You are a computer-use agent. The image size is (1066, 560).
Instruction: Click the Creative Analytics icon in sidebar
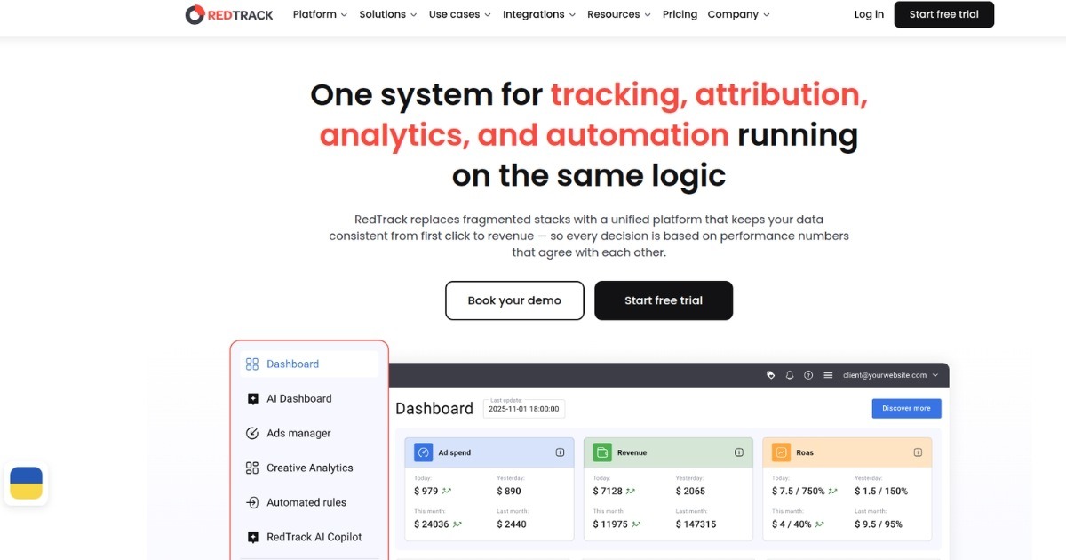(252, 468)
